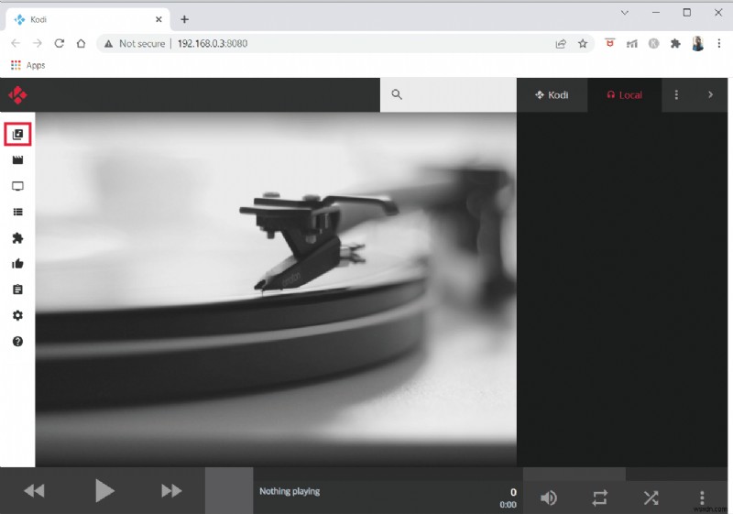This screenshot has height=514, width=733.
Task: Click the fast forward button
Action: click(171, 491)
